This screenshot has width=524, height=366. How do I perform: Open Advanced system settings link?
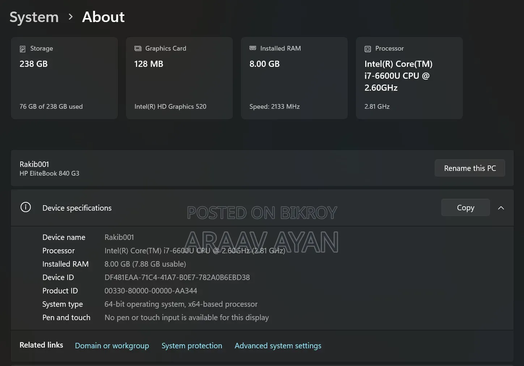coord(278,346)
